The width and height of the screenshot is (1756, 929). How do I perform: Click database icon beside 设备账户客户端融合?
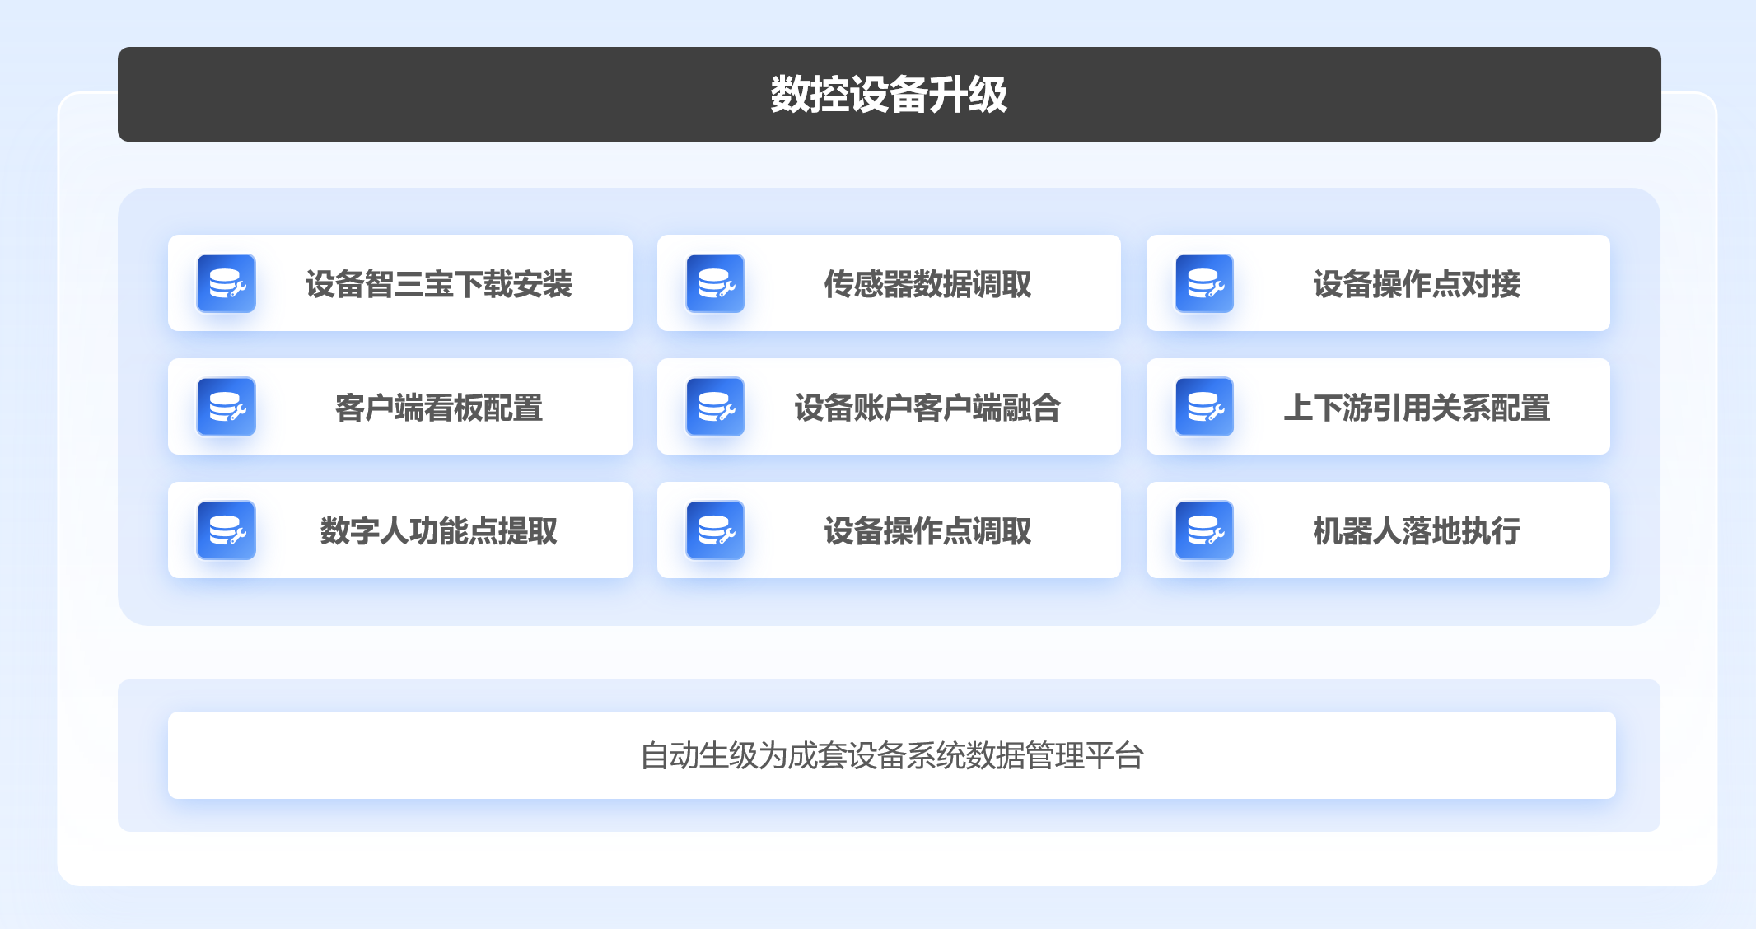715,407
